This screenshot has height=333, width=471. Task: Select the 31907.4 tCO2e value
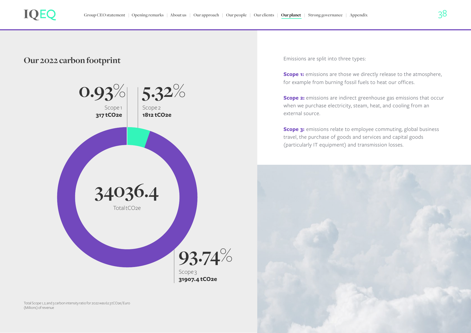198,279
